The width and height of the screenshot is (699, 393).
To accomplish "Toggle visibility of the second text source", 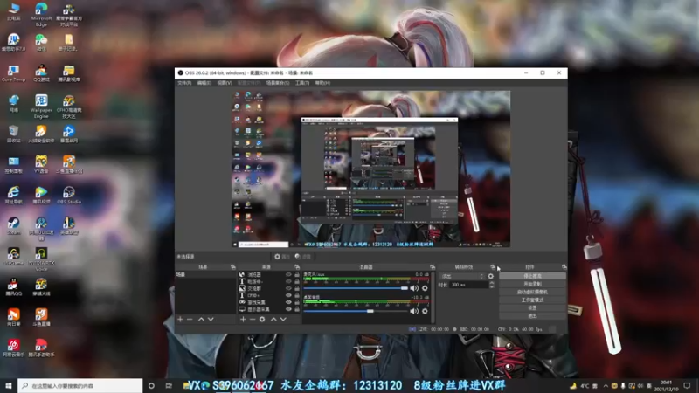I will (x=288, y=281).
